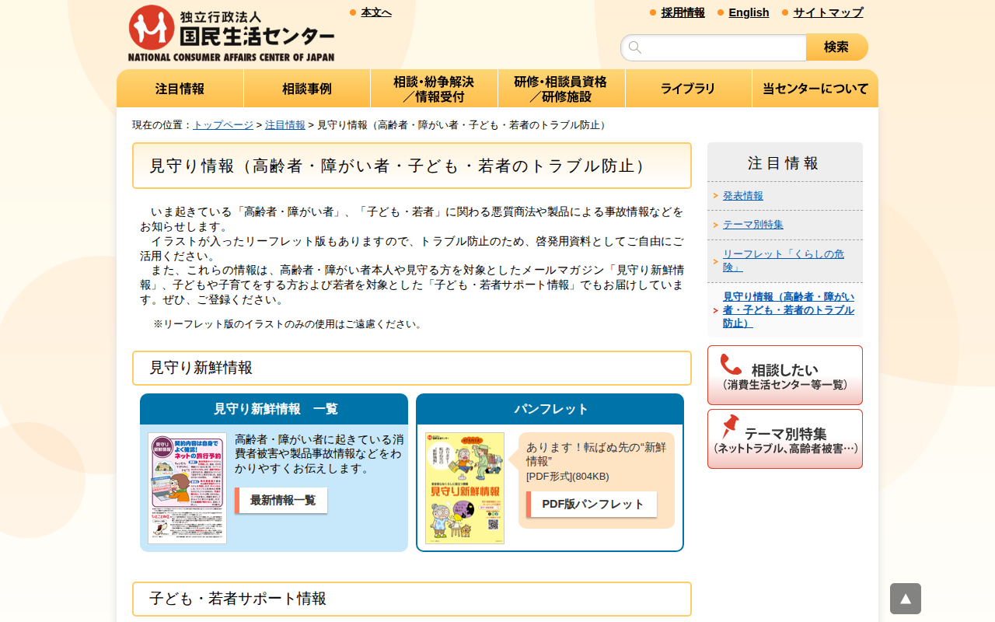
Task: Click the トップページ breadcrumb link
Action: [x=223, y=124]
